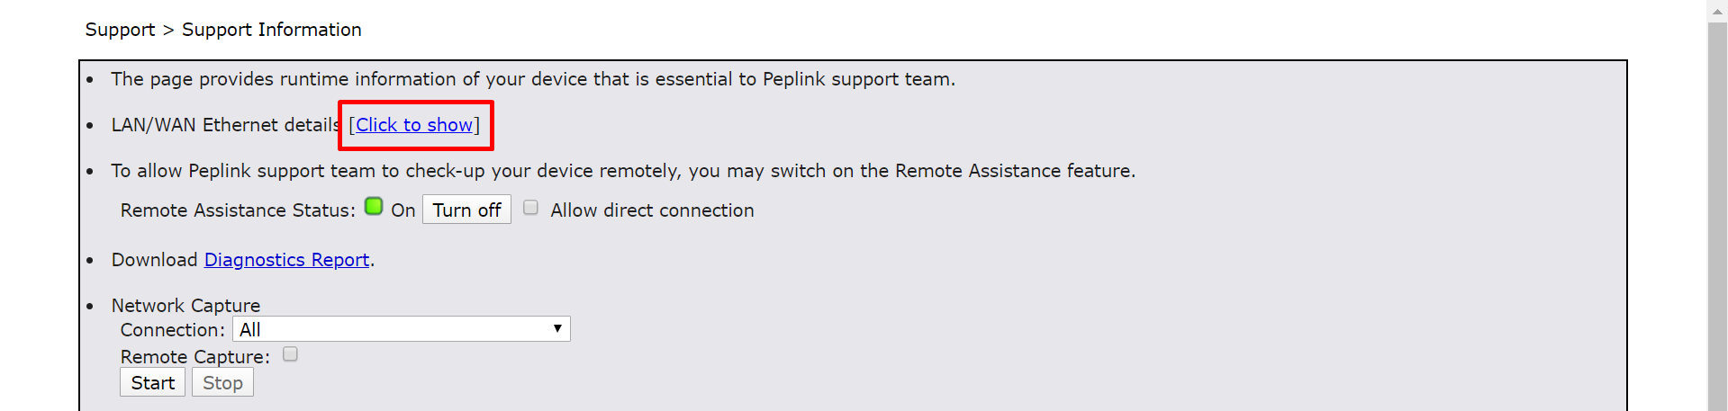Viewport: 1728px width, 411px height.
Task: Go to Support in the breadcrumb
Action: 120,30
